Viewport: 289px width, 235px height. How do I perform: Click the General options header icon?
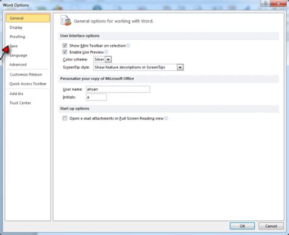(66, 21)
